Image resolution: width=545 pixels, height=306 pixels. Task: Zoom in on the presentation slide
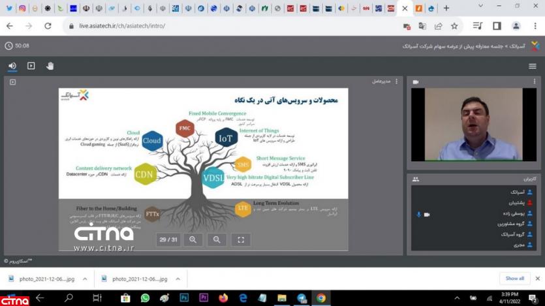(x=193, y=239)
